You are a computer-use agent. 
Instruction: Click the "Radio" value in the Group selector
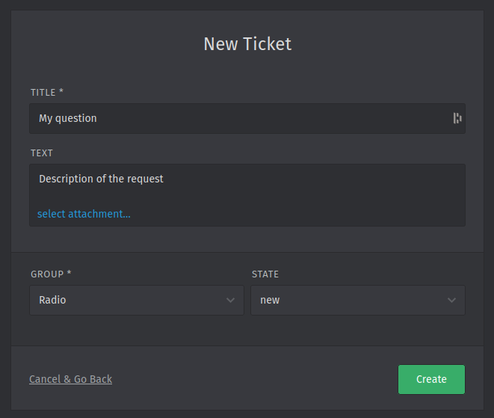pos(52,300)
